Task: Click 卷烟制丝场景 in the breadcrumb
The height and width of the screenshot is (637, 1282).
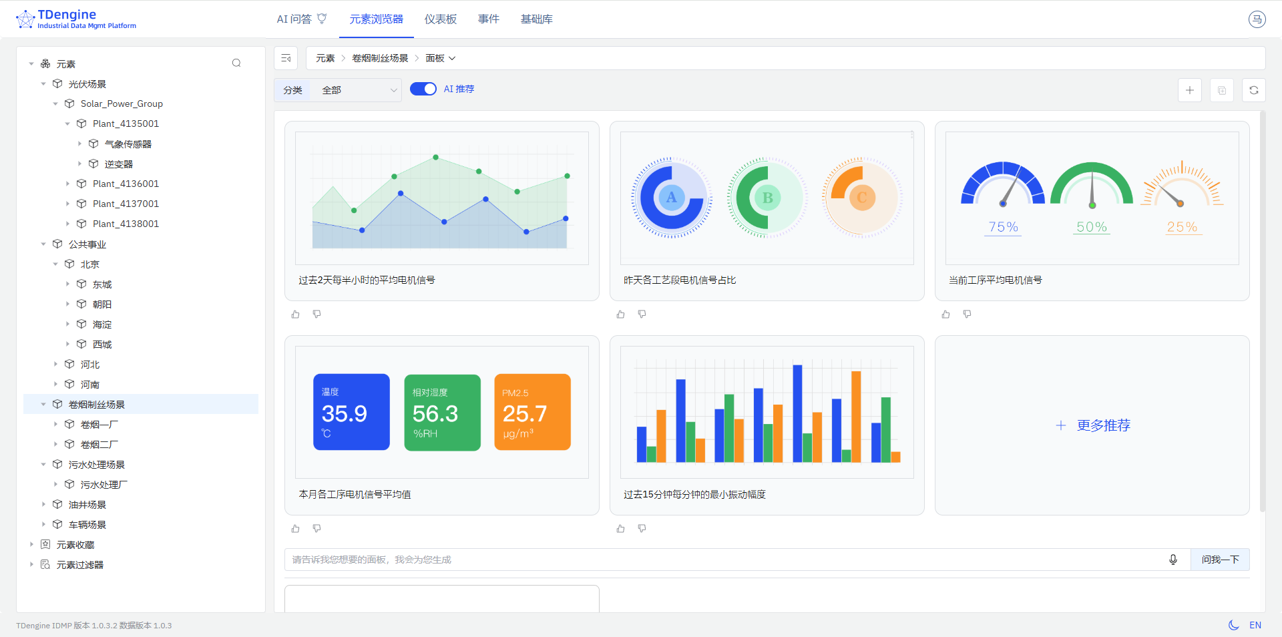Action: [x=380, y=58]
